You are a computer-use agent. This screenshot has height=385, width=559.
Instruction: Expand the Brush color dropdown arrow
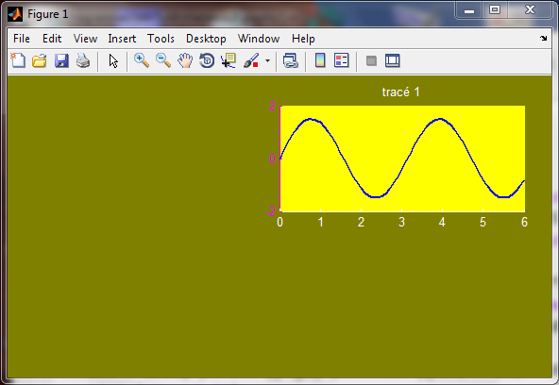click(268, 61)
